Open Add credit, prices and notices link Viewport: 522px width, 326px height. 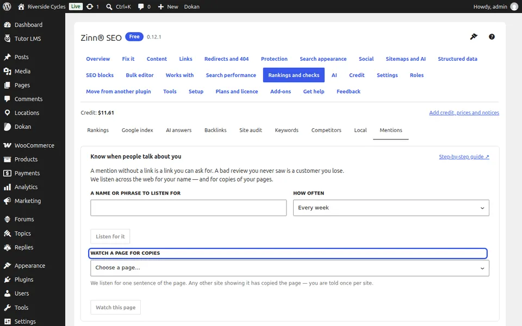pyautogui.click(x=464, y=113)
